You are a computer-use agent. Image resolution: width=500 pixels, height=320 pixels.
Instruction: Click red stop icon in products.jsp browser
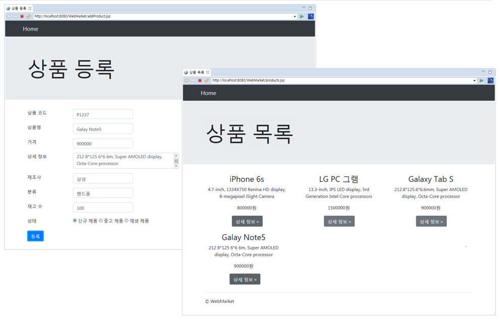pyautogui.click(x=200, y=81)
